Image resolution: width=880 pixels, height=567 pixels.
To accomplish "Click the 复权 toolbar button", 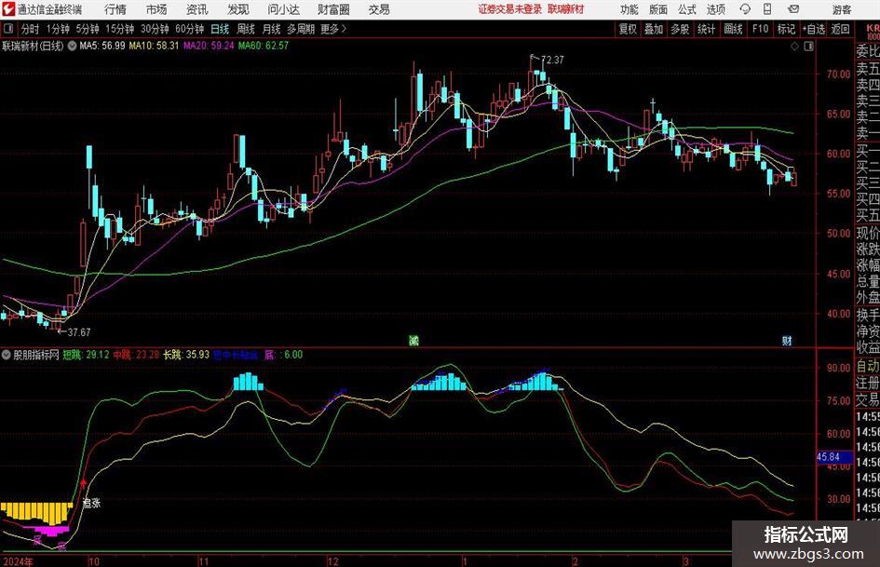I will pos(628,29).
